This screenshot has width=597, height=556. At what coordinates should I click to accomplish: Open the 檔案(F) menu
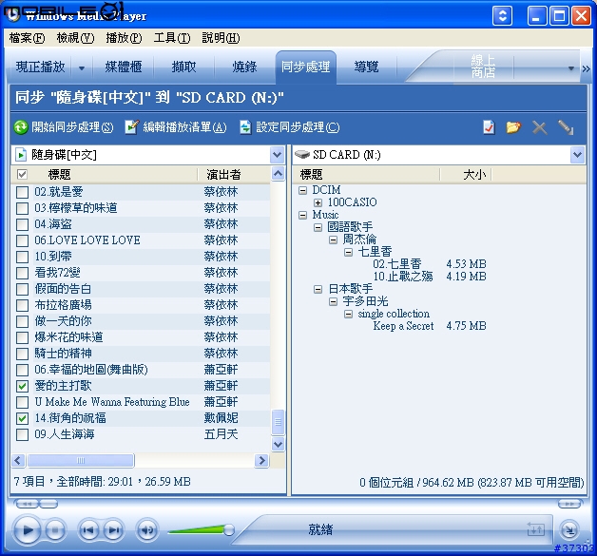(x=27, y=38)
